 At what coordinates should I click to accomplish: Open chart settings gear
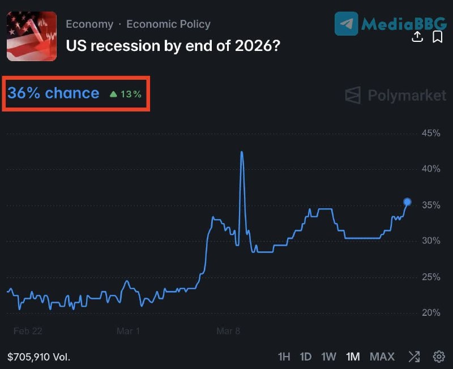[x=438, y=357]
